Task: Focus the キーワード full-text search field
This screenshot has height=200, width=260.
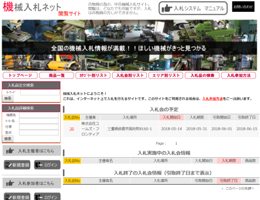Action: (x=40, y=92)
